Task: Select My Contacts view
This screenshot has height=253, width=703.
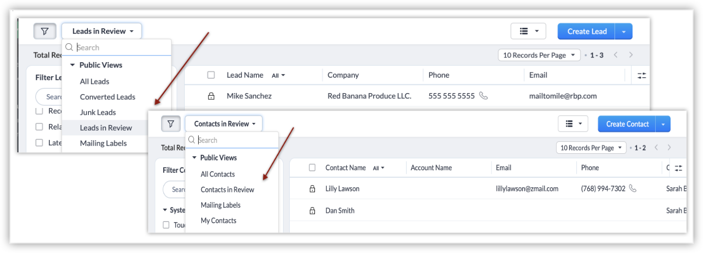Action: point(219,220)
